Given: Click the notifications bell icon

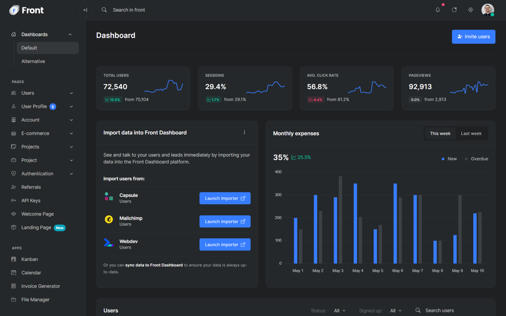Looking at the screenshot, I should (x=438, y=10).
